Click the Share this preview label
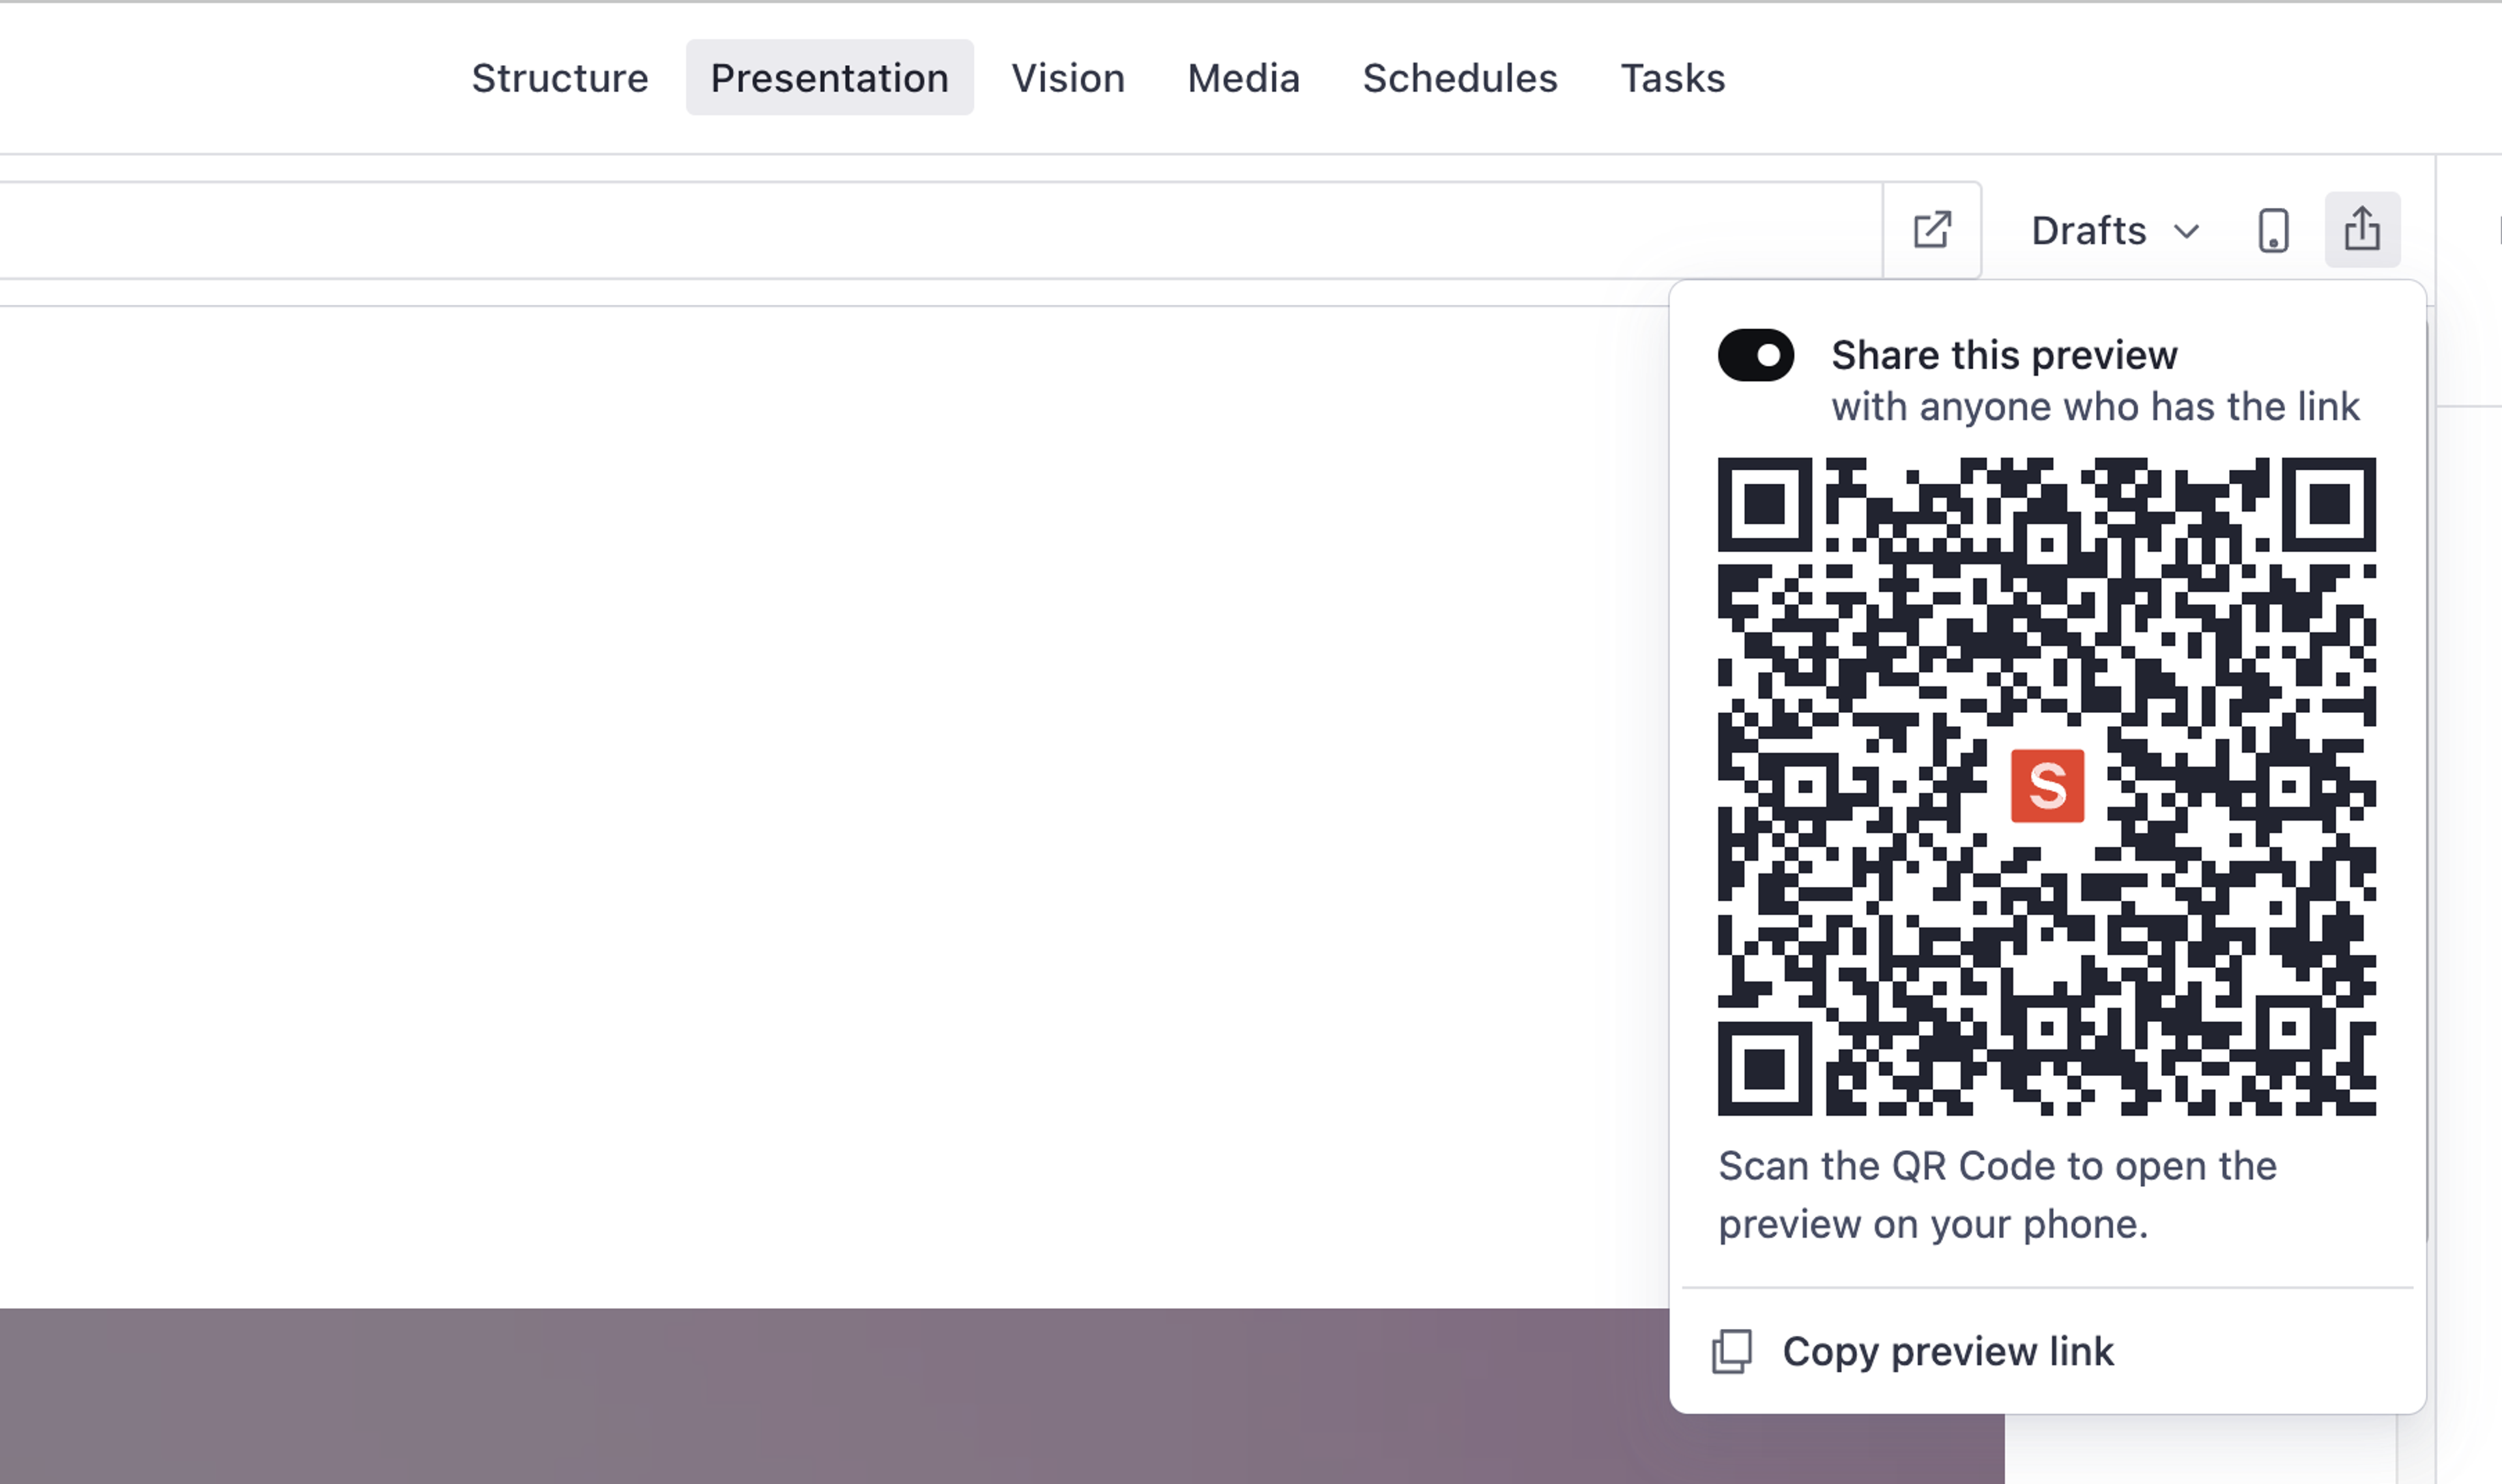 2003,355
